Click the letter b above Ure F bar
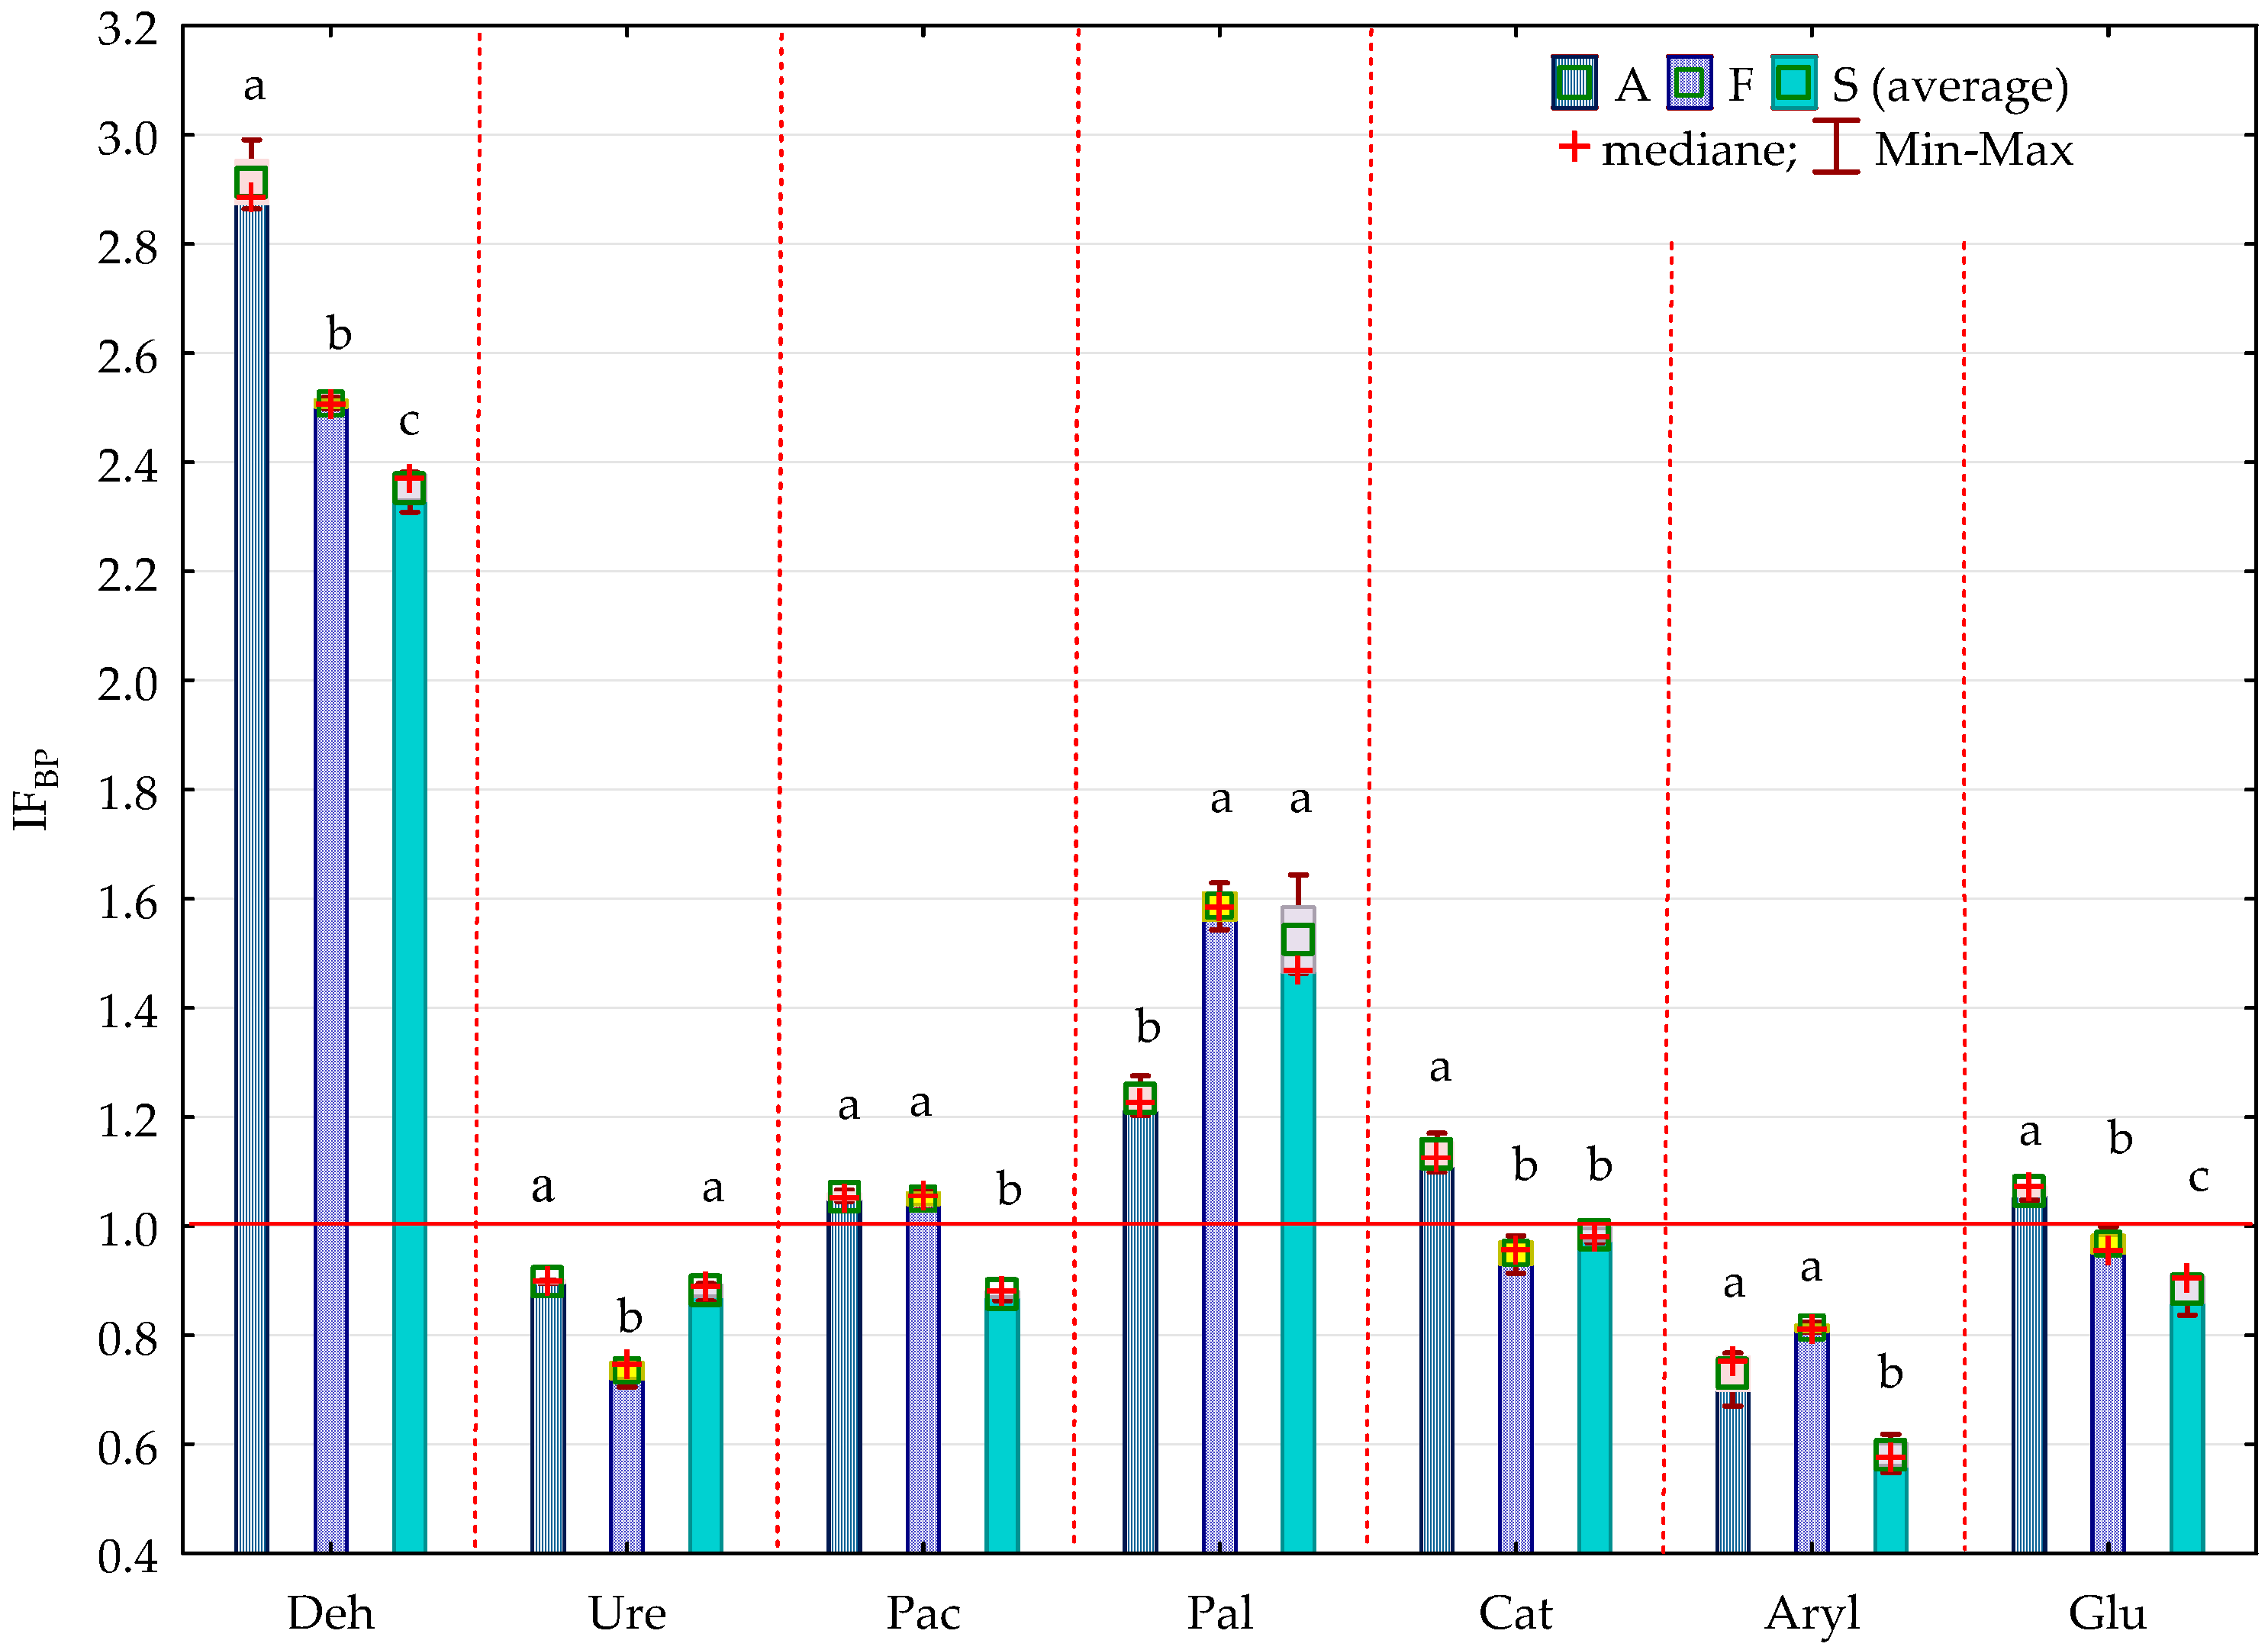The width and height of the screenshot is (2268, 1650). (x=629, y=1316)
